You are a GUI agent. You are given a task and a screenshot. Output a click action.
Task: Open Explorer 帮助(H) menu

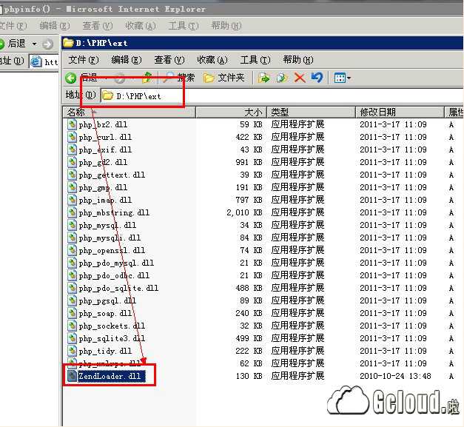[x=298, y=60]
